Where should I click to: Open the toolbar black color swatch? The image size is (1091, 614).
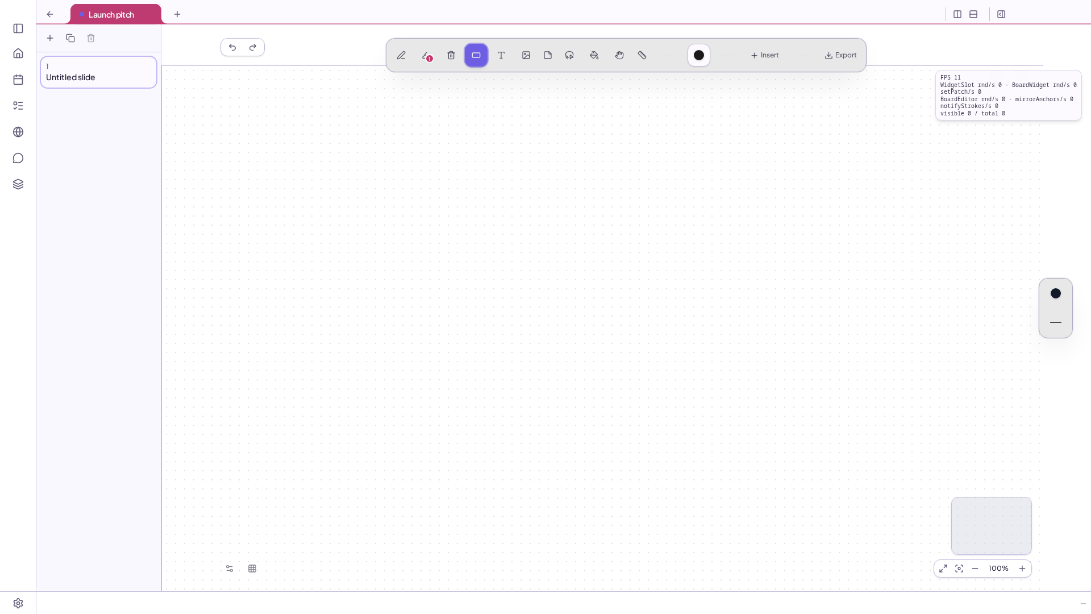click(699, 55)
